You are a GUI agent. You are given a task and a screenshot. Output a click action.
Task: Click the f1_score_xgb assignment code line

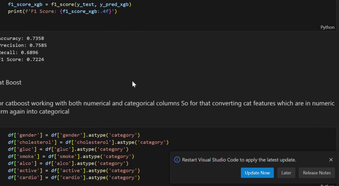69,4
